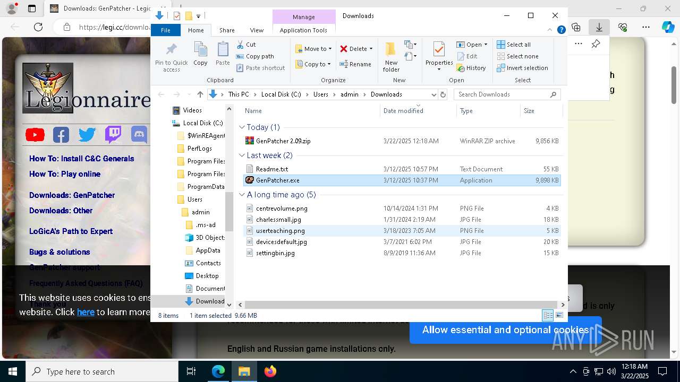This screenshot has width=680, height=382.
Task: Click Select all in the ribbon
Action: pos(514,45)
